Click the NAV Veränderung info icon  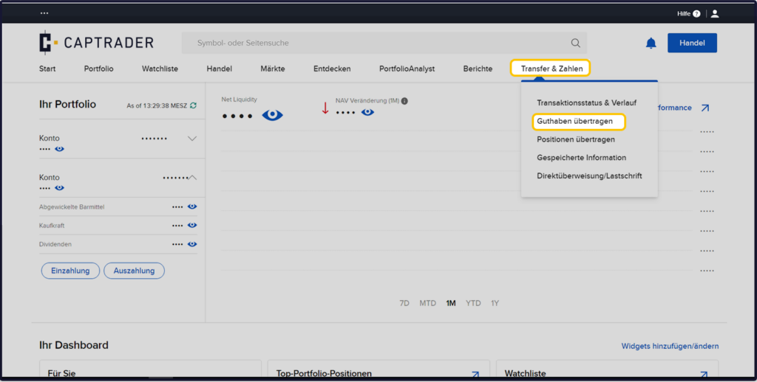404,101
